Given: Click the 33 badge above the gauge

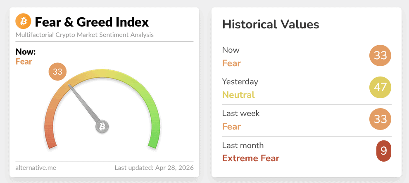Looking at the screenshot, I should click(x=57, y=72).
